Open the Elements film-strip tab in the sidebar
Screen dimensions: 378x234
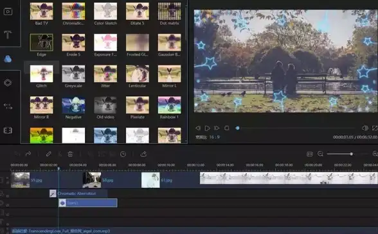(x=8, y=130)
